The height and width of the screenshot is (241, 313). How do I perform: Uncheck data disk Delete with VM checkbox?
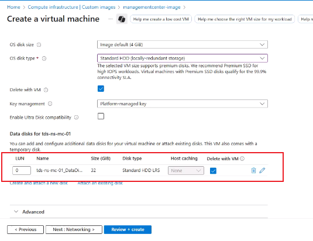tap(213, 171)
